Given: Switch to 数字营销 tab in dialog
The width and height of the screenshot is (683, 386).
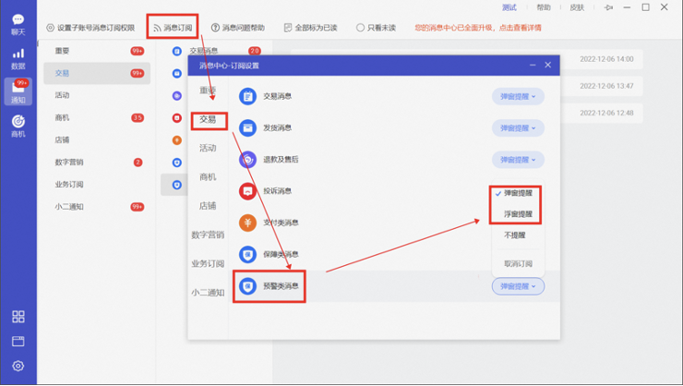Looking at the screenshot, I should coord(208,235).
